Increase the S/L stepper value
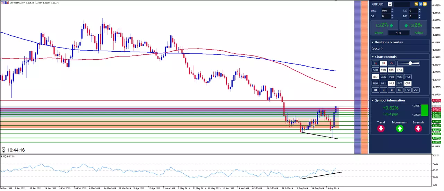Viewport: 444px width, 191px height. pyautogui.click(x=392, y=15)
